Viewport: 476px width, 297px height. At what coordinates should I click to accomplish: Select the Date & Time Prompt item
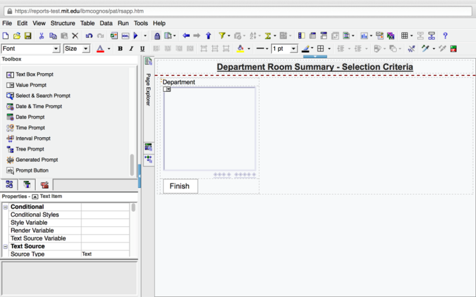(38, 106)
